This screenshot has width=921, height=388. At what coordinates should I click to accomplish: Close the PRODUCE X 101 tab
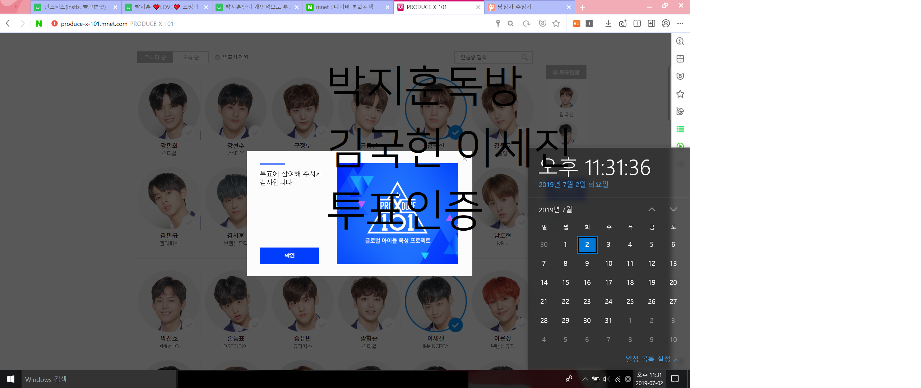478,7
